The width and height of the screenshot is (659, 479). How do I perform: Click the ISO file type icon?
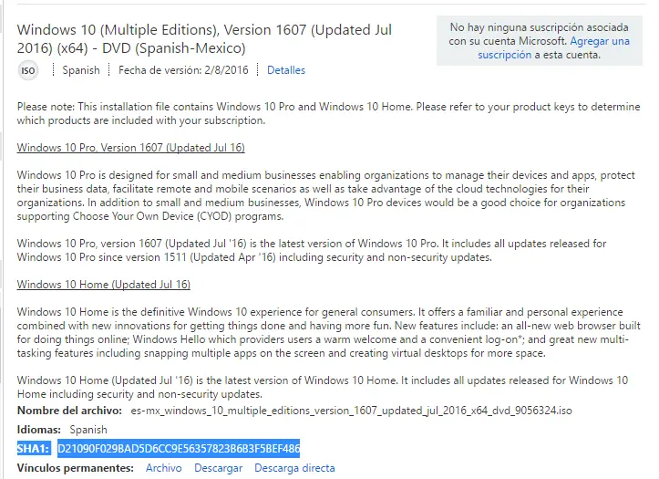27,70
